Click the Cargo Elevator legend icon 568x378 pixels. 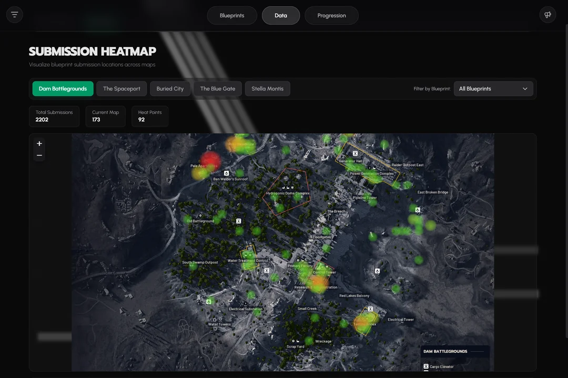point(425,366)
